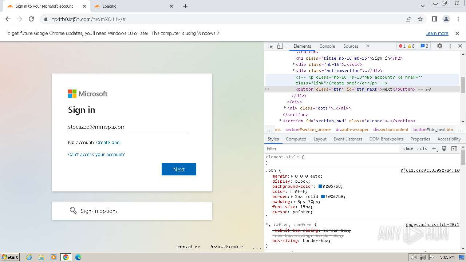This screenshot has height=262, width=466.
Task: Open the pages.min.css source link
Action: click(433, 225)
